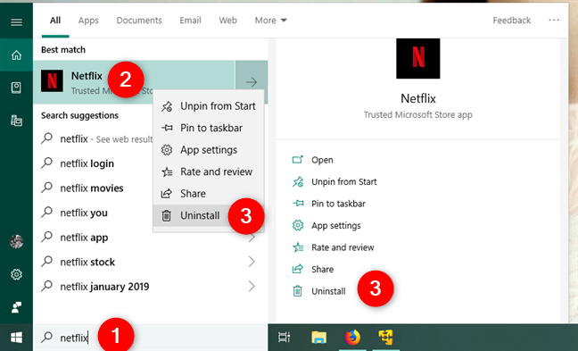Open Task View on the taskbar
This screenshot has width=578, height=351.
(285, 337)
